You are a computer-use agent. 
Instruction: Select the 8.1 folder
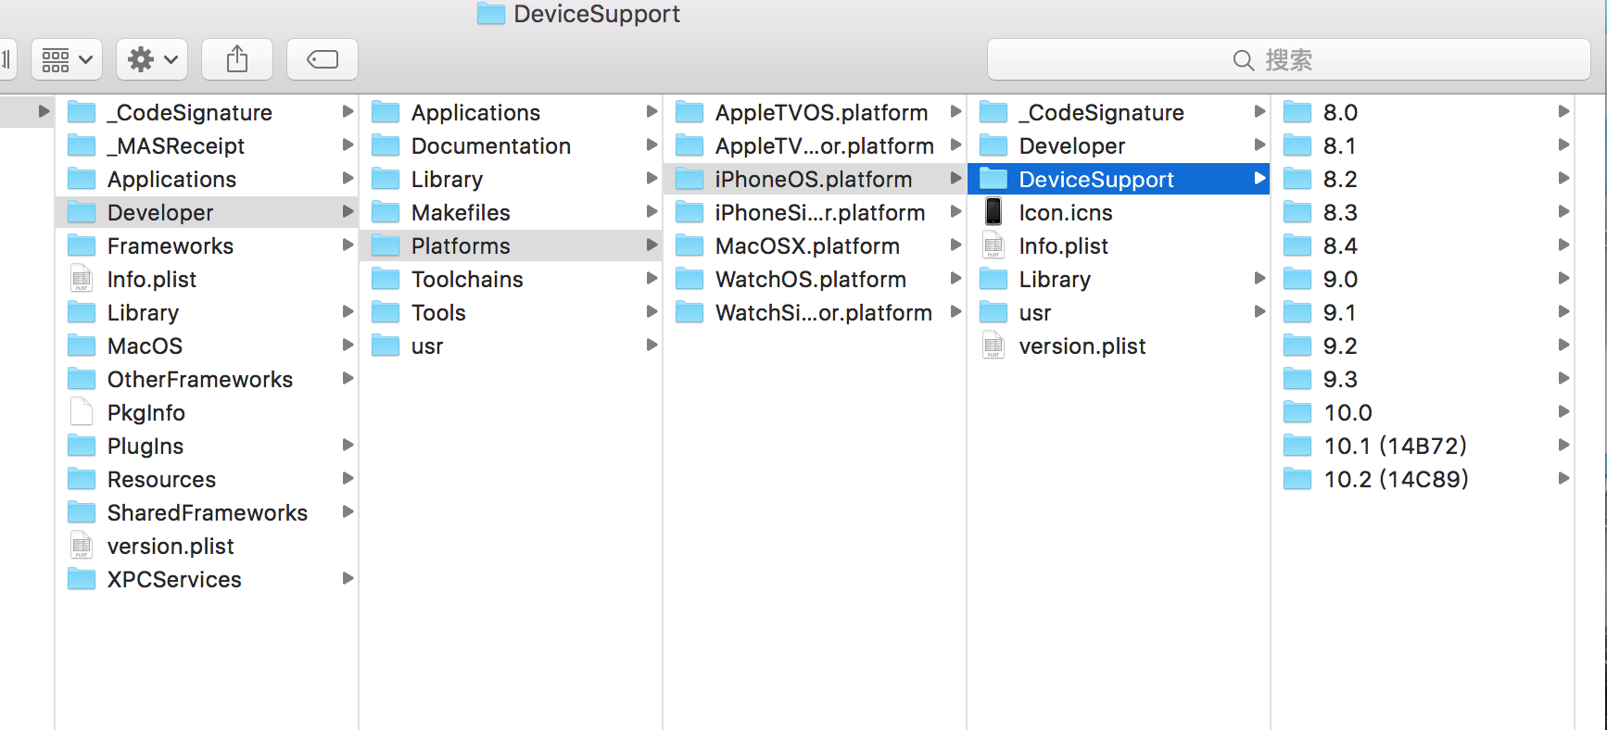tap(1423, 145)
